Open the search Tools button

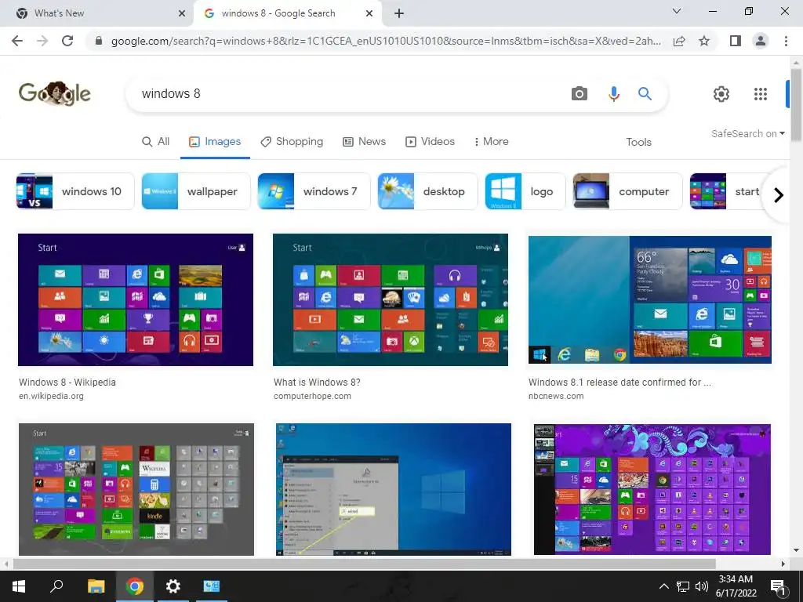click(x=638, y=143)
